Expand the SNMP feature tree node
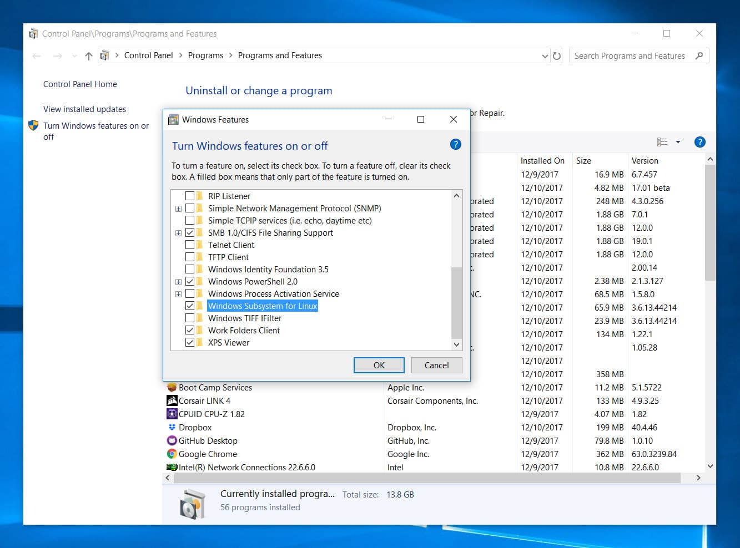 click(x=178, y=209)
